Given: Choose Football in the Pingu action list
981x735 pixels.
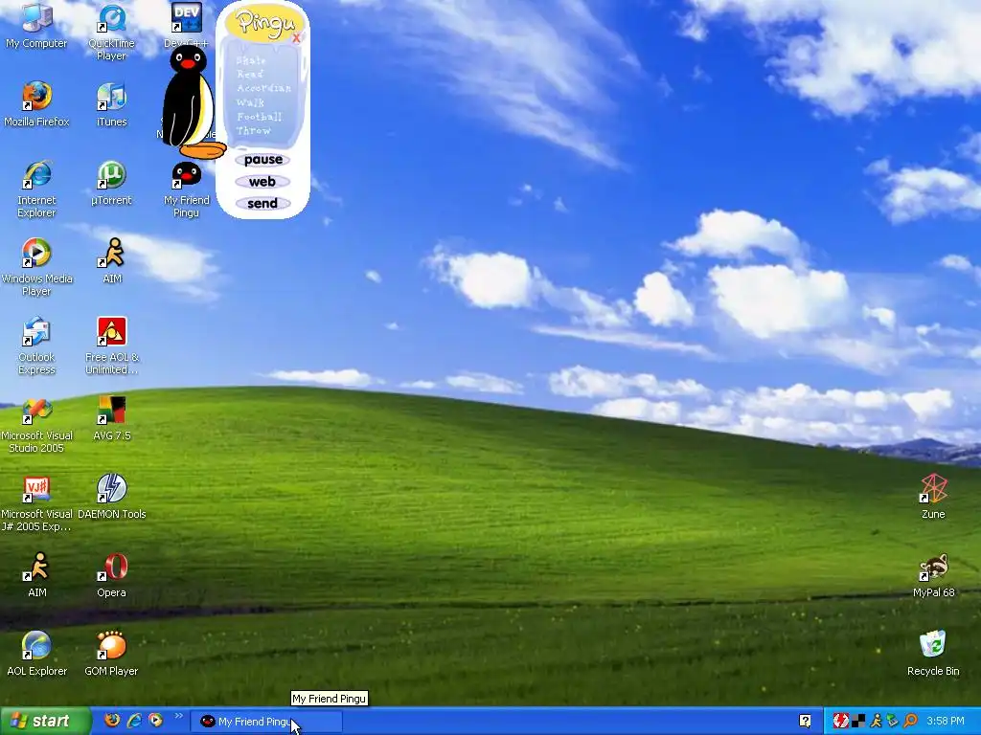Looking at the screenshot, I should pos(259,117).
